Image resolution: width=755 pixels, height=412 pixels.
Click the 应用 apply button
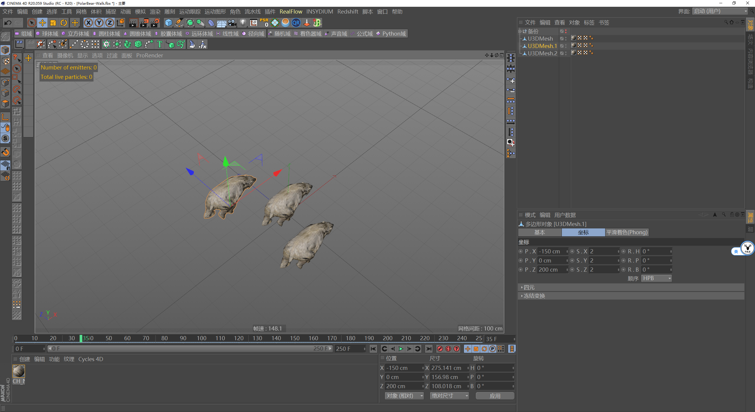click(495, 396)
